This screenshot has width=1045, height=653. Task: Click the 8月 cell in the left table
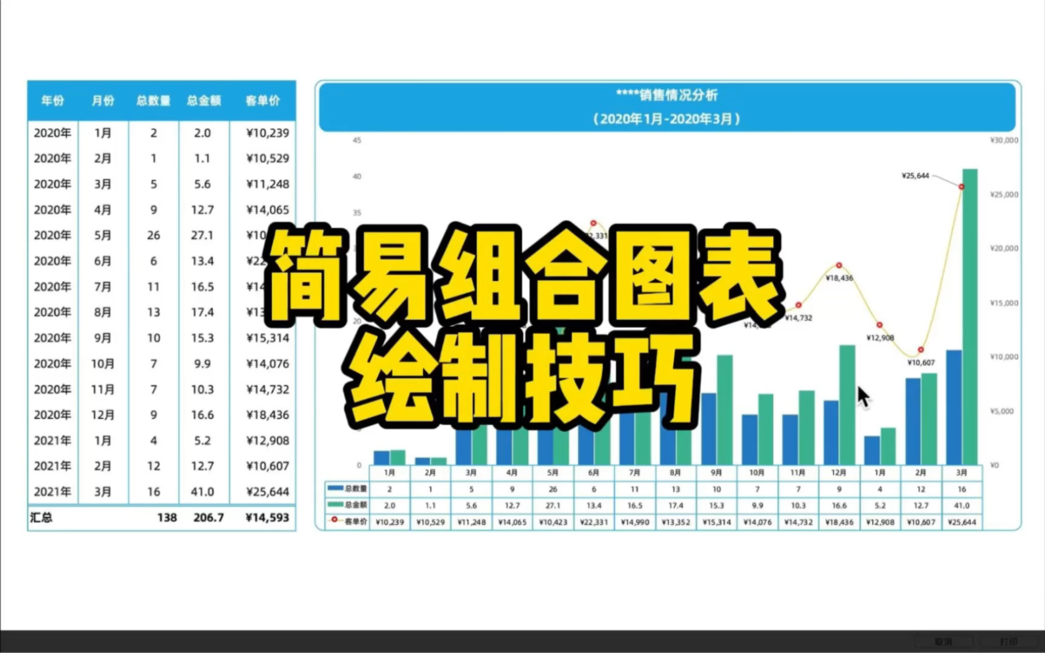[102, 312]
